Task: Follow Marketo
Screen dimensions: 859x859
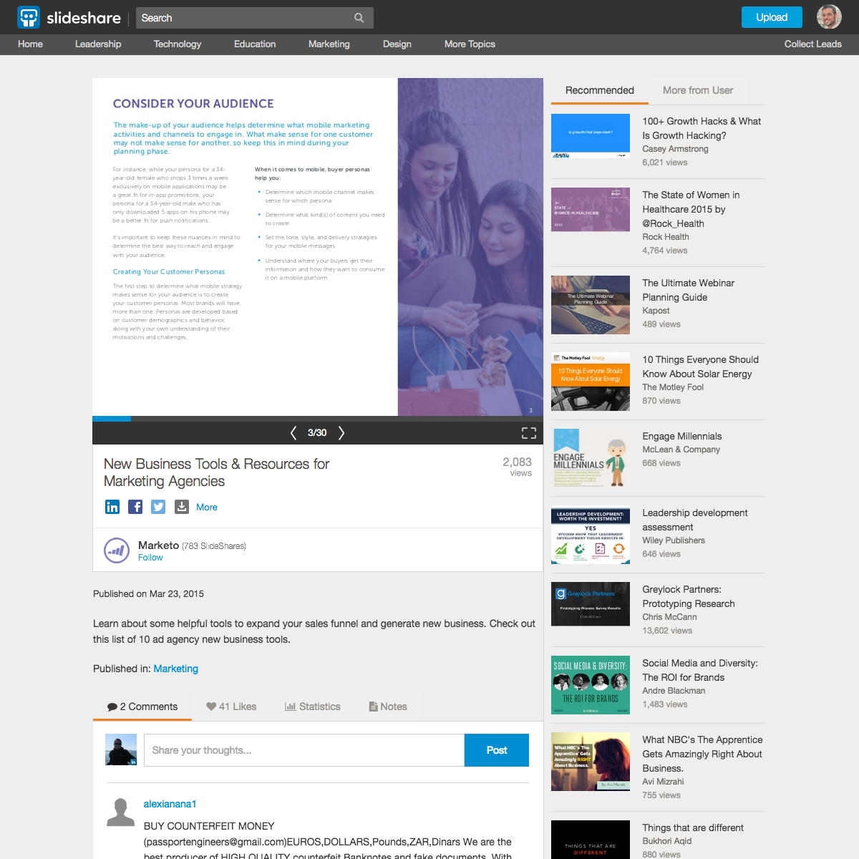Action: [x=150, y=558]
